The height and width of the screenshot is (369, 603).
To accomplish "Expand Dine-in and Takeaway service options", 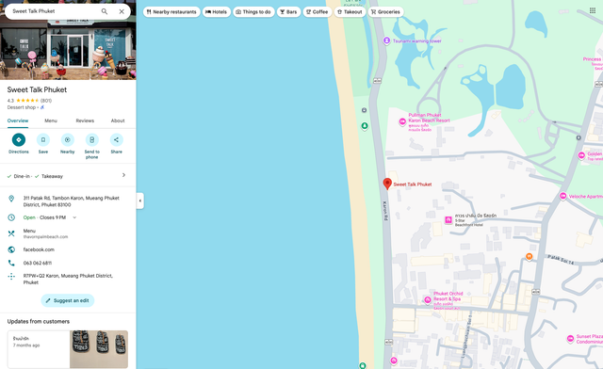I will tap(68, 176).
